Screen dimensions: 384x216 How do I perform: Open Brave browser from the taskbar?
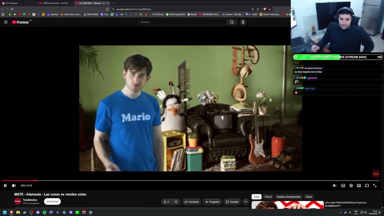pyautogui.click(x=11, y=212)
